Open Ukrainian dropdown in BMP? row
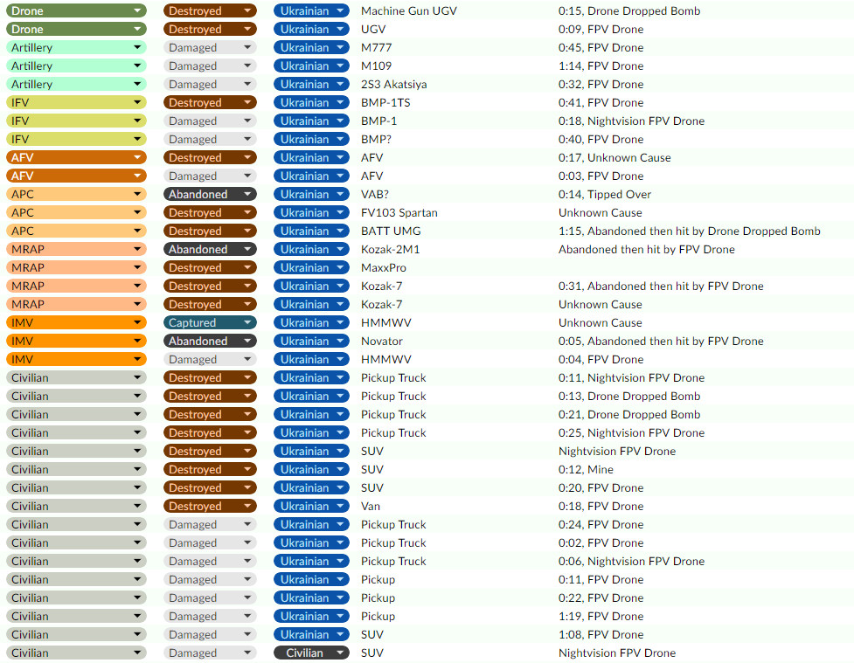854x663 pixels. click(x=311, y=140)
